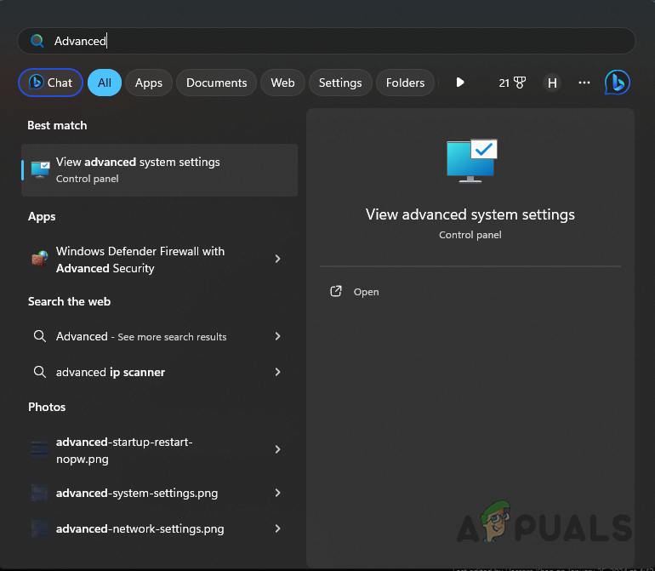The image size is (655, 571).
Task: Switch to the Apps filter tab
Action: (x=149, y=83)
